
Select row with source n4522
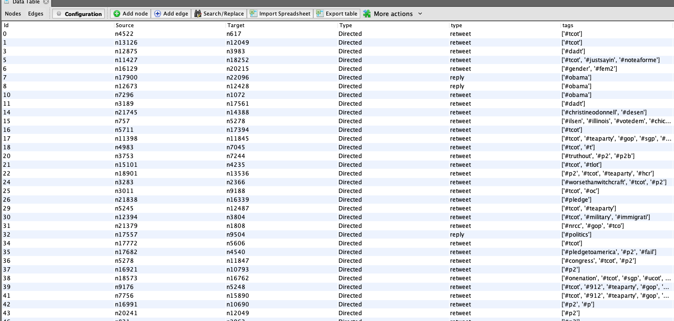pos(125,34)
